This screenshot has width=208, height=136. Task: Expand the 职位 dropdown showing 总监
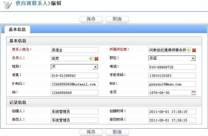(193, 58)
